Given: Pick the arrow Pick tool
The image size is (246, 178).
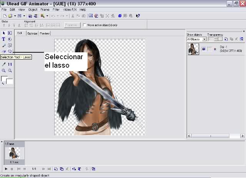Looking at the screenshot, I should click(x=4, y=33).
